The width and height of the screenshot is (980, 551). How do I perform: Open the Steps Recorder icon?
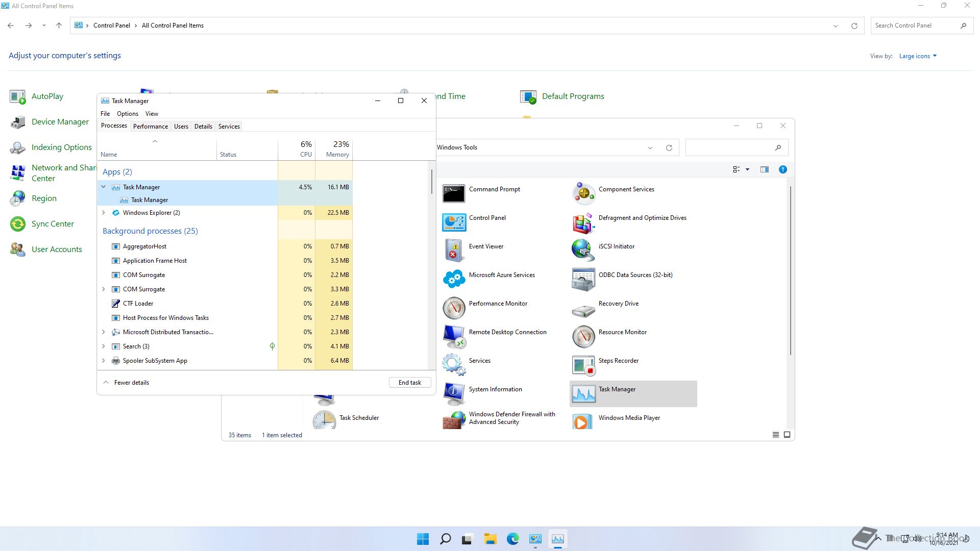click(x=583, y=365)
